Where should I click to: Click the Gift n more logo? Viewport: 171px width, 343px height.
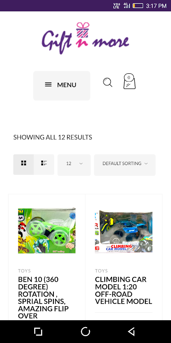click(85, 39)
